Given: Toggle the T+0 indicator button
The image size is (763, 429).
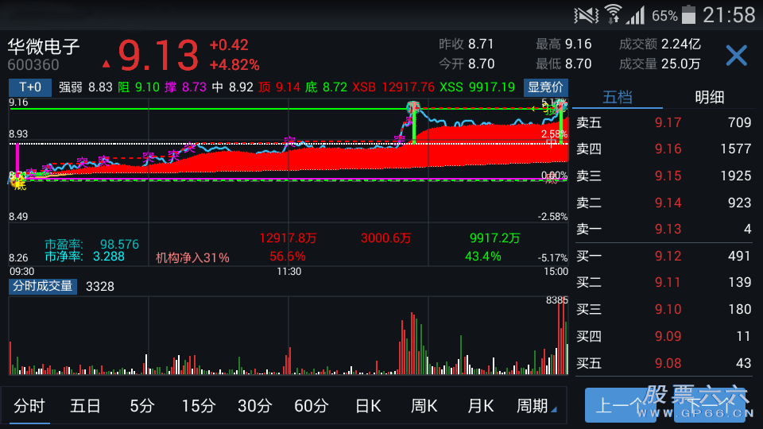Looking at the screenshot, I should pos(30,87).
